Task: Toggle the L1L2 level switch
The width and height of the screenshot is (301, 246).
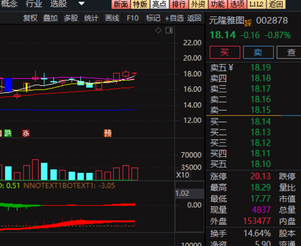Action: tap(256, 4)
